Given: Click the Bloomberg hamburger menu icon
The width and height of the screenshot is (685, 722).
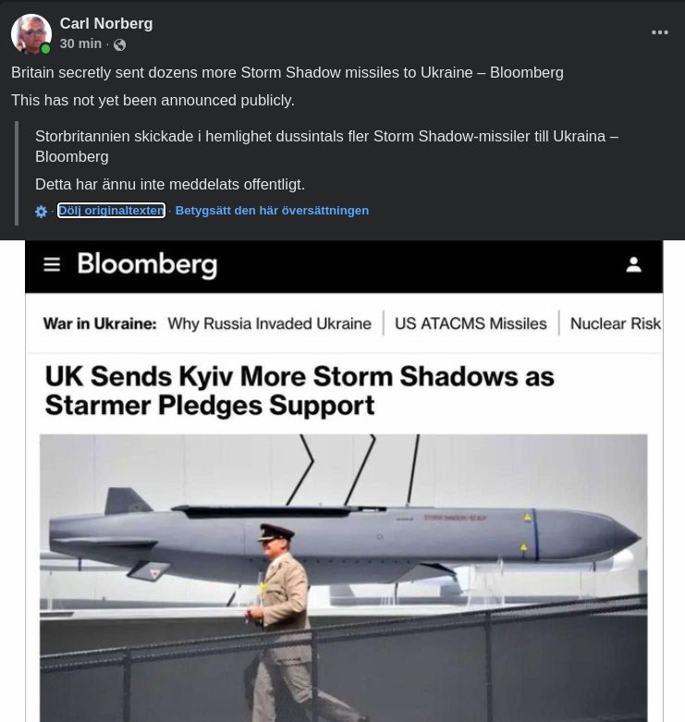Looking at the screenshot, I should [x=52, y=265].
